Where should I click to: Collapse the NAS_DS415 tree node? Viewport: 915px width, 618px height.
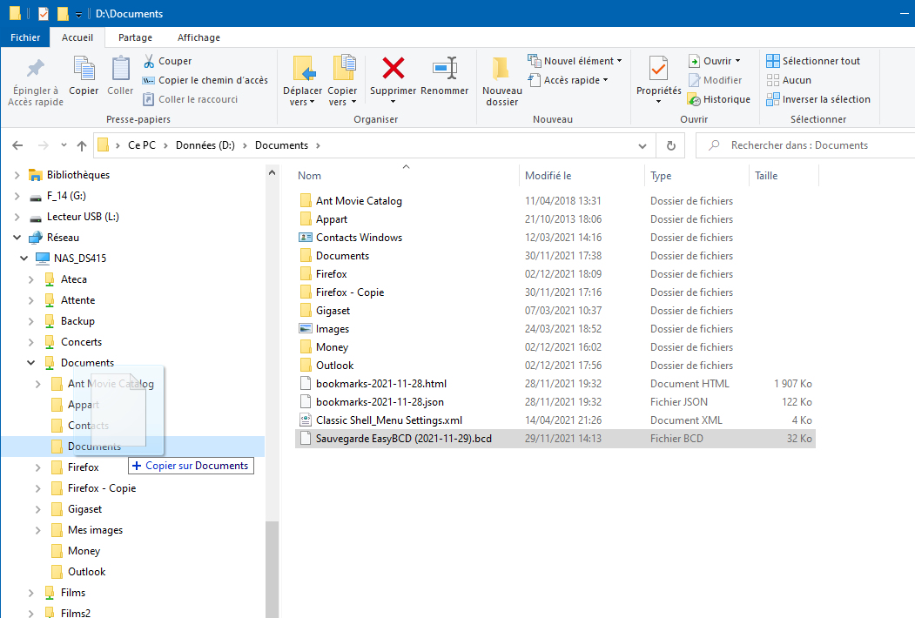[x=24, y=259]
